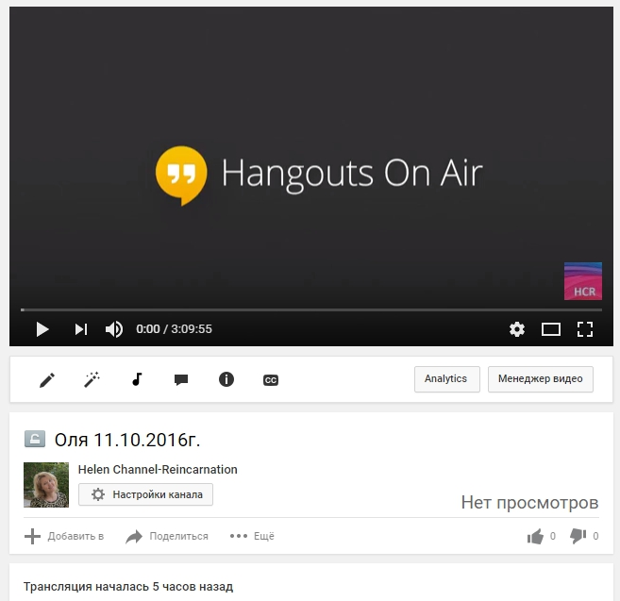Open Менеджер видео
620x601 pixels.
tap(540, 379)
